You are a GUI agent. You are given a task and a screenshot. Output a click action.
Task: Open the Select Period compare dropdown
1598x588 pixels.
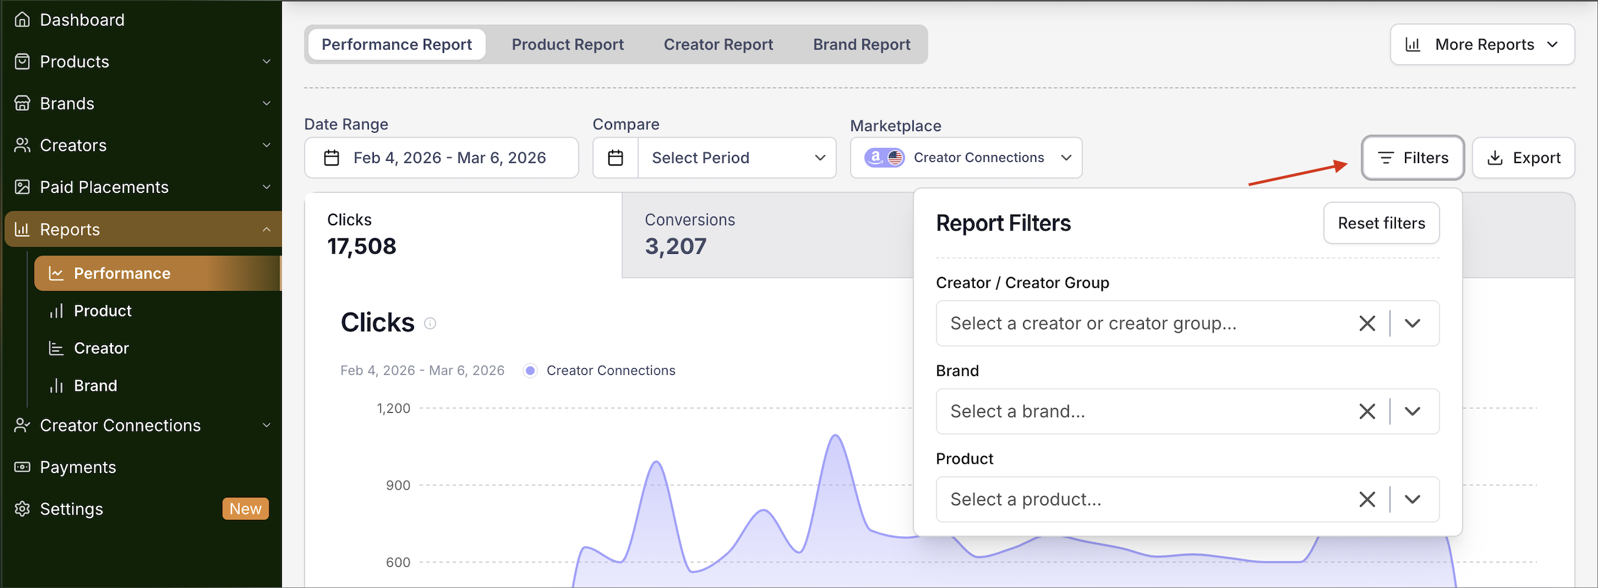pos(737,158)
